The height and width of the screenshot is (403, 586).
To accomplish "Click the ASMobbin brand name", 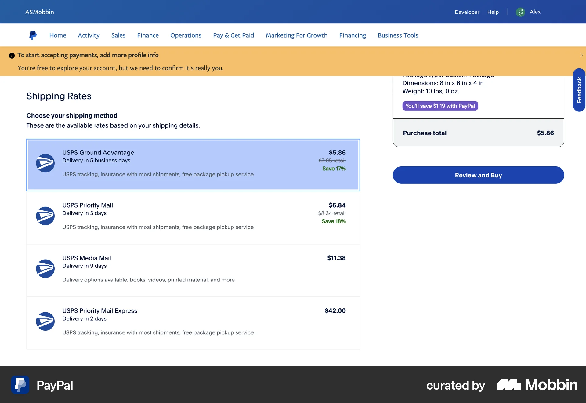I will pos(39,12).
